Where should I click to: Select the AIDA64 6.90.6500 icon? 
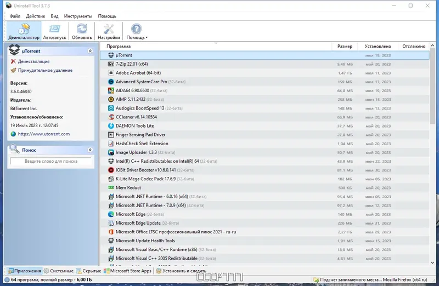(x=111, y=90)
